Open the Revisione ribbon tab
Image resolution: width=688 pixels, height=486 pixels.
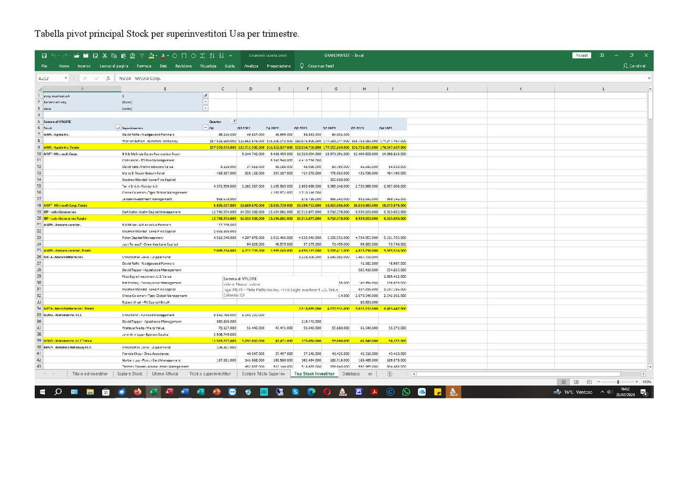[x=183, y=66]
